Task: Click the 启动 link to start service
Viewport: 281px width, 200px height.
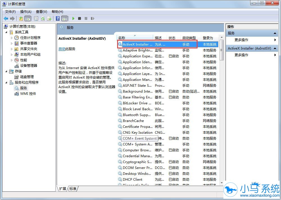Action: click(62, 49)
